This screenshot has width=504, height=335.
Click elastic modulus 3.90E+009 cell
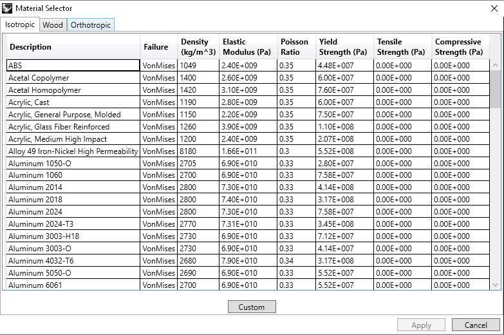(x=248, y=126)
